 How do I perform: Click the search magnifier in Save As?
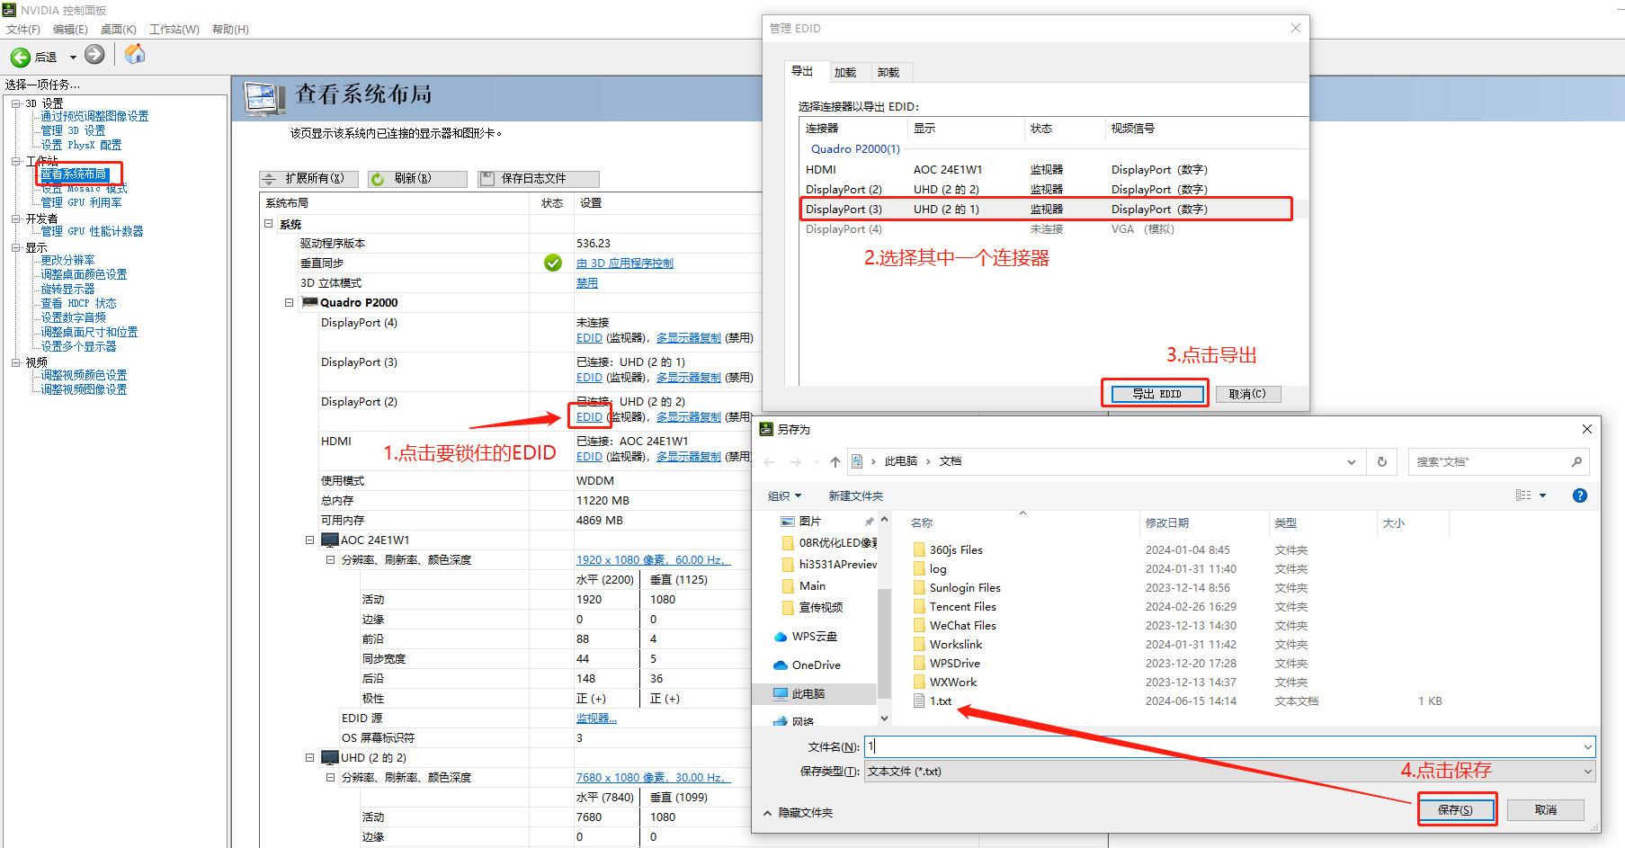1576,462
